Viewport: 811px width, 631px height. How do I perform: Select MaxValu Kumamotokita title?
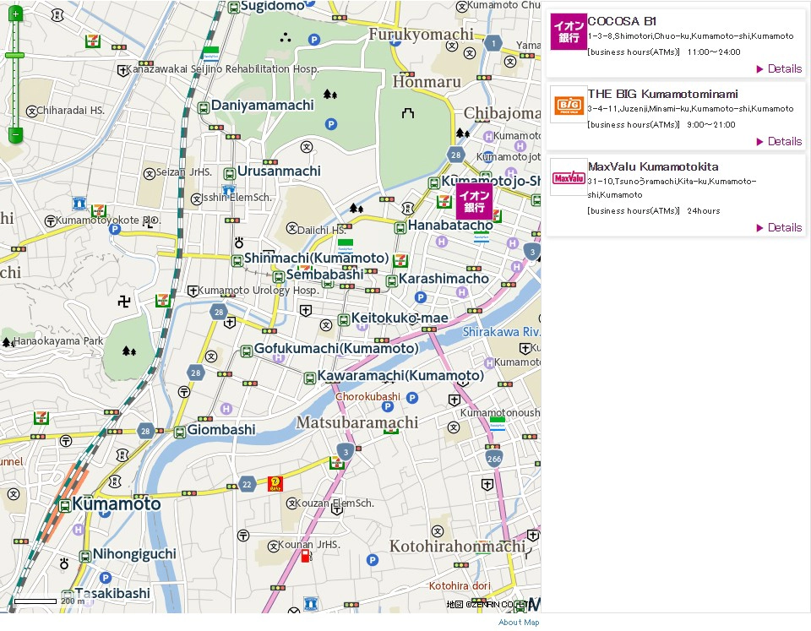(653, 166)
